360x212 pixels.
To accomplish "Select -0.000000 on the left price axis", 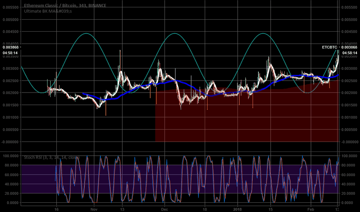I will [10, 142].
